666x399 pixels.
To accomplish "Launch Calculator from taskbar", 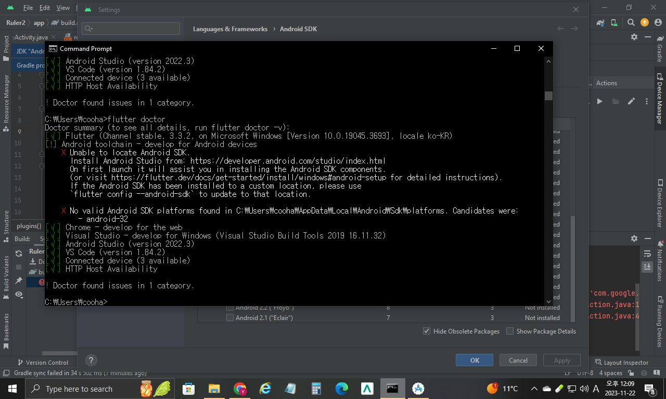I will pyautogui.click(x=316, y=389).
